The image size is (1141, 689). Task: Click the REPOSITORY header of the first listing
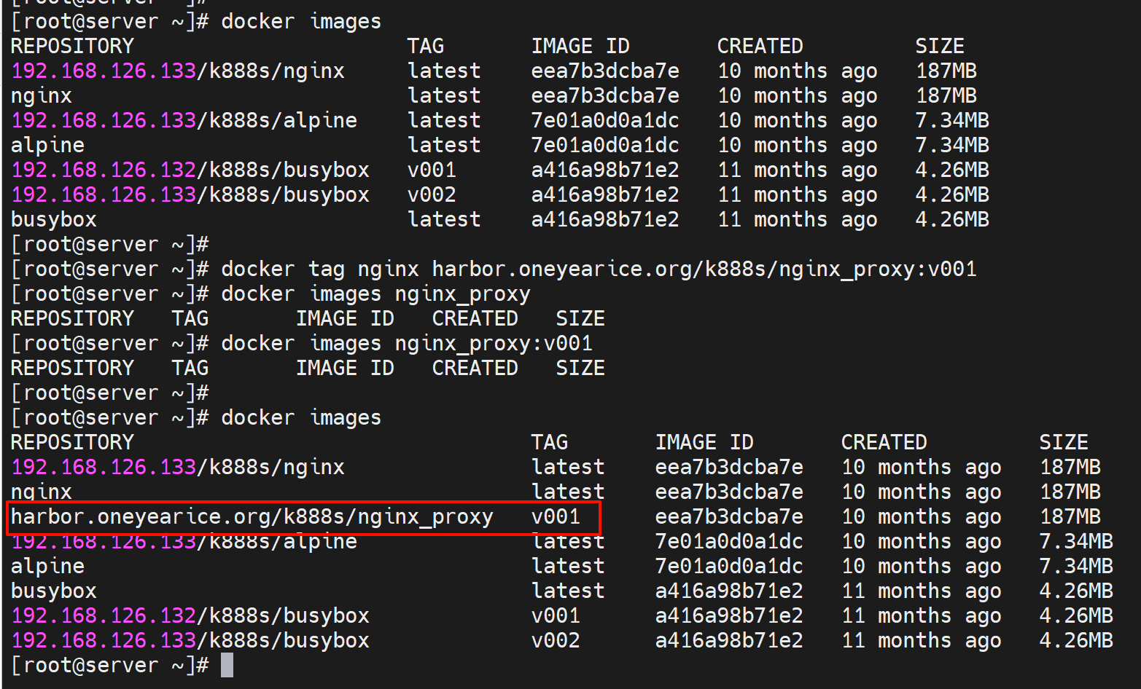coord(72,47)
